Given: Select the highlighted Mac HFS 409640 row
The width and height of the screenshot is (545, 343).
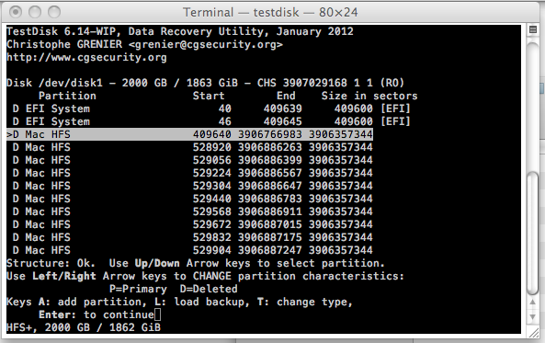Looking at the screenshot, I should 189,134.
